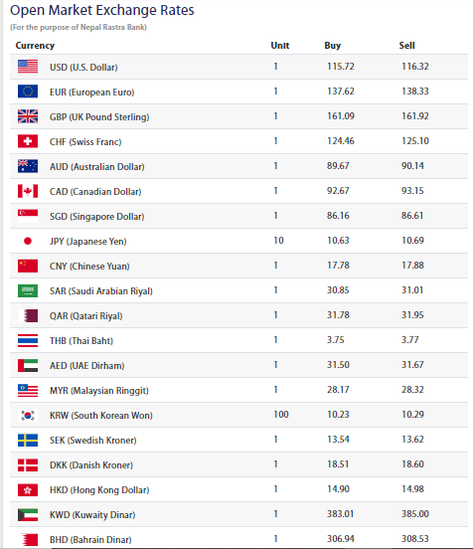This screenshot has width=473, height=549.
Task: Select the UK Union Jack flag icon
Action: click(28, 116)
